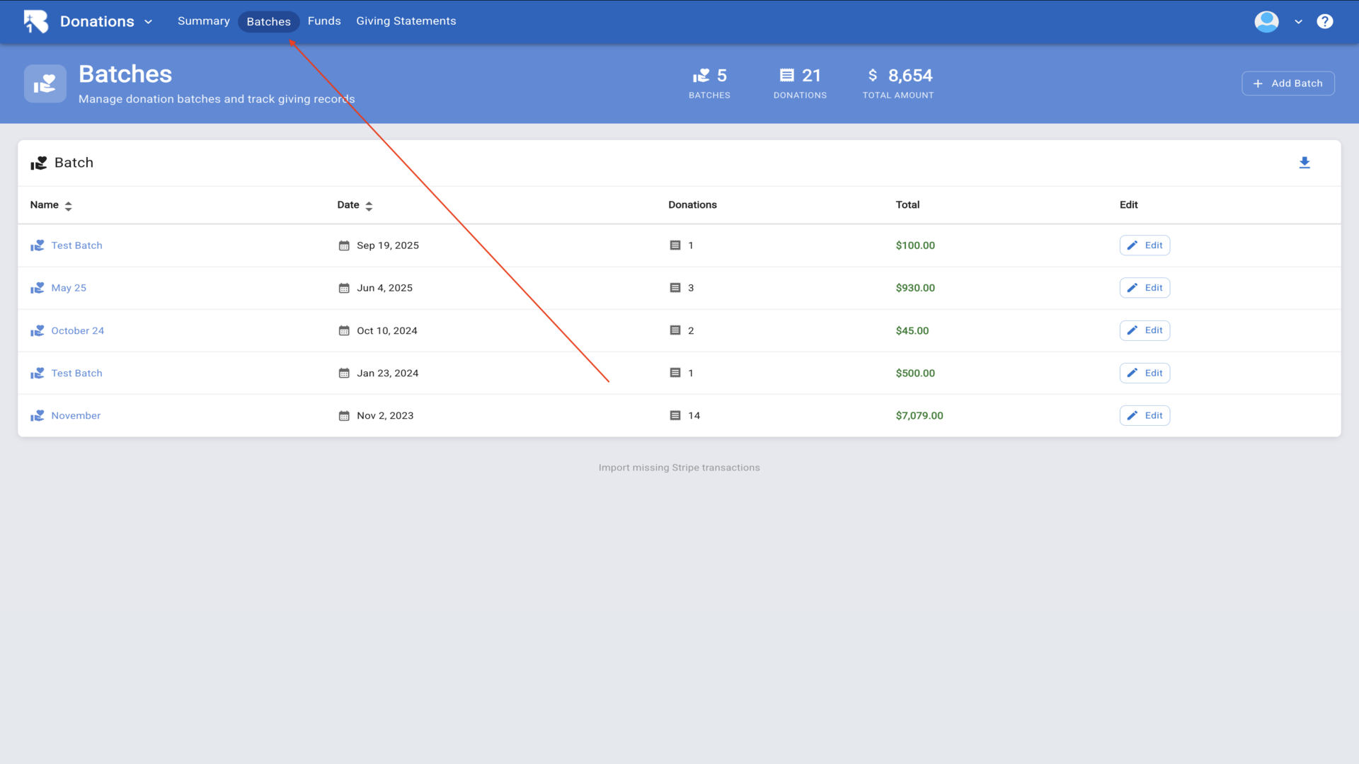1359x764 pixels.
Task: Click the calendar icon for Oct 10, 2024
Action: (344, 331)
